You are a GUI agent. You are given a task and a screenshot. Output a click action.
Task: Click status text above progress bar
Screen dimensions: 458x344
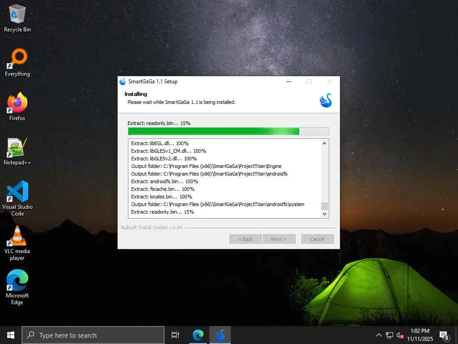159,123
